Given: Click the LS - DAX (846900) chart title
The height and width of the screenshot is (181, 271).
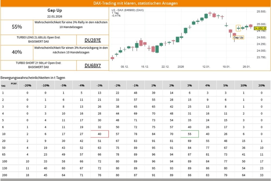Looking at the screenshot, I should point(128,10).
